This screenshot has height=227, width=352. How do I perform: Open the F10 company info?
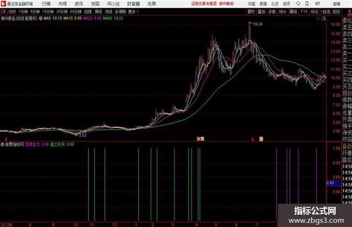304,12
